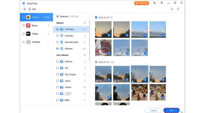Click the back arrow button
This screenshot has height=113, width=197.
[24, 9]
